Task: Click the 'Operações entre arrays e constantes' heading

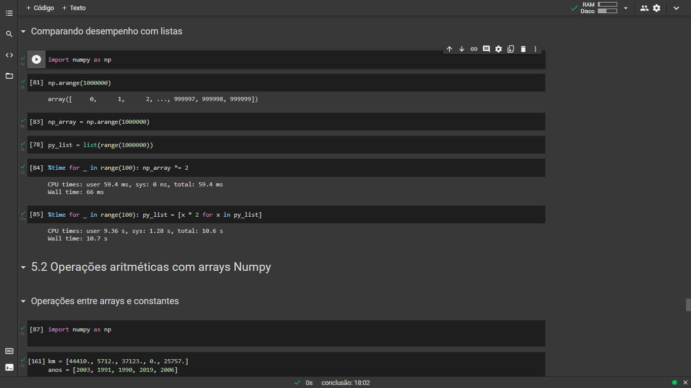Action: tap(105, 301)
